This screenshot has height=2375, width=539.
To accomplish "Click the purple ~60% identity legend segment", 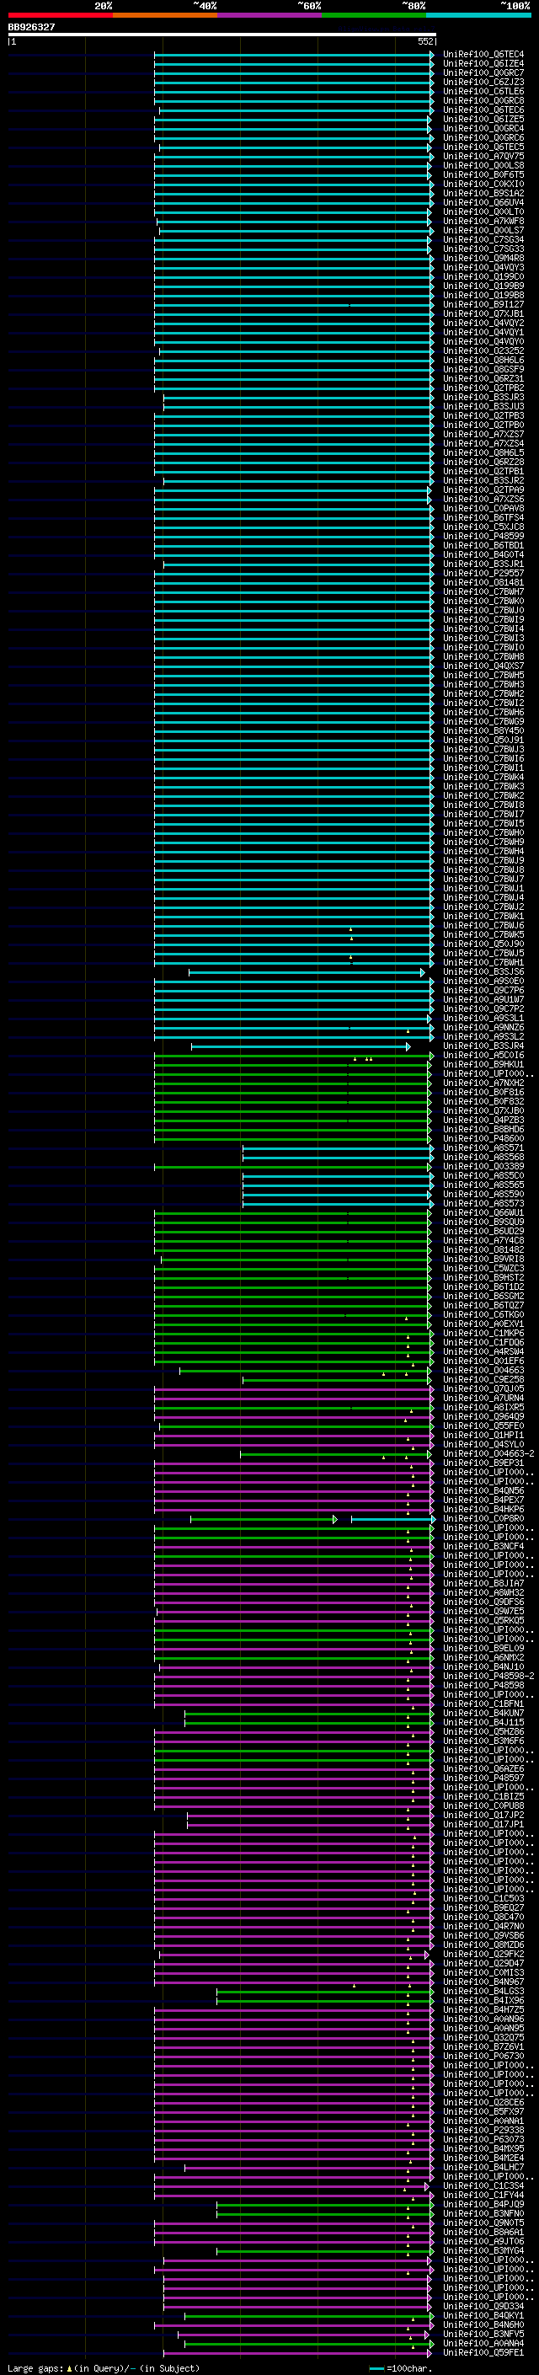I will tap(270, 15).
